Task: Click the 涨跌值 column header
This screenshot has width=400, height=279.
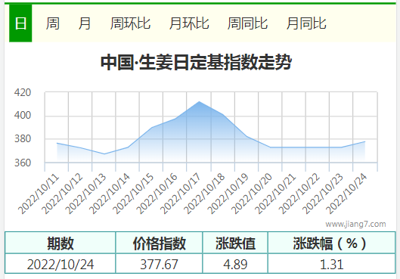Action: point(235,243)
